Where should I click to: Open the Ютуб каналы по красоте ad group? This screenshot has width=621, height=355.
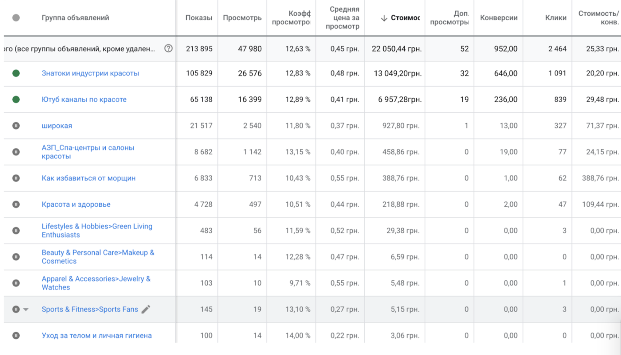coord(84,99)
